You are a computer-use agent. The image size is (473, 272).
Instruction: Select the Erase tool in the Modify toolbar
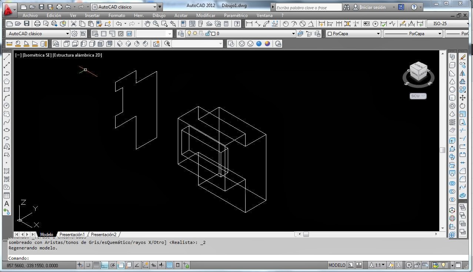tap(462, 57)
